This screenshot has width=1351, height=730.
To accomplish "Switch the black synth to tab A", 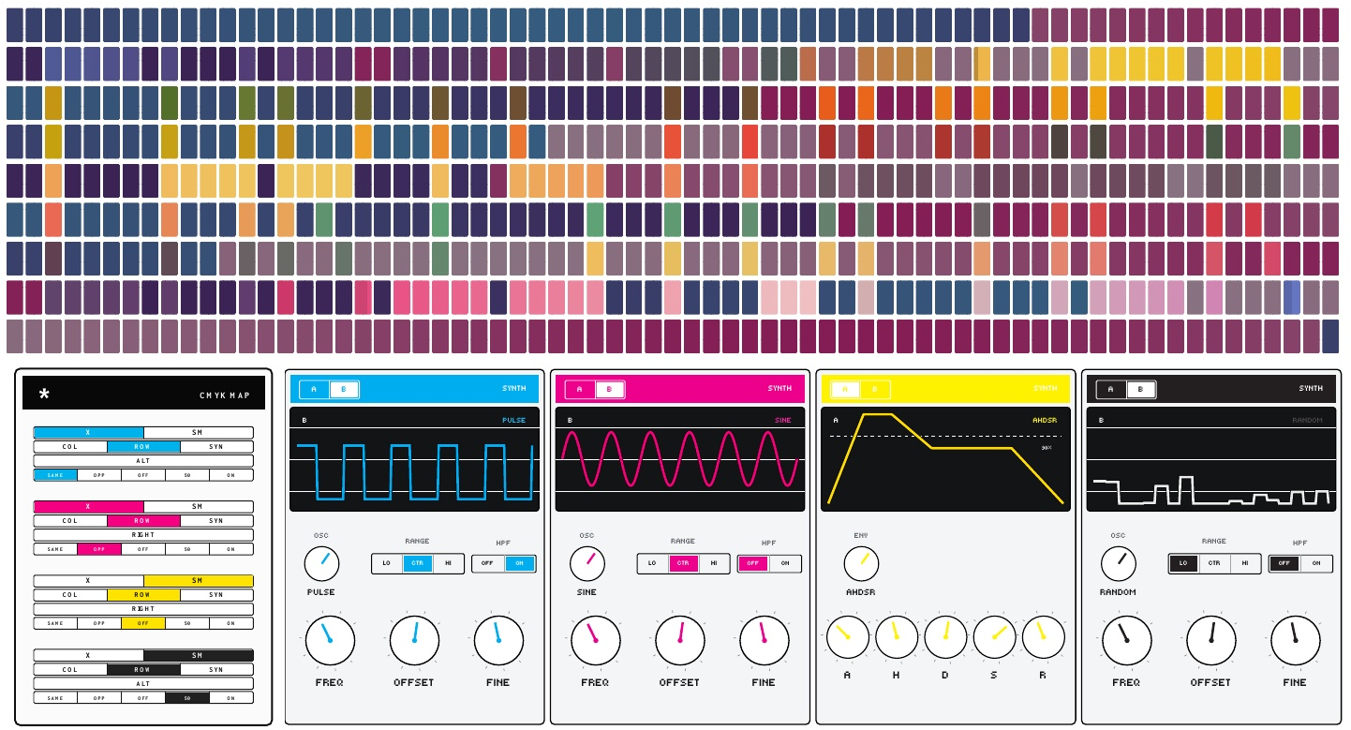I will tap(1111, 389).
